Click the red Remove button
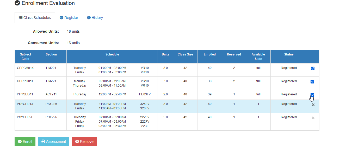 (x=84, y=142)
